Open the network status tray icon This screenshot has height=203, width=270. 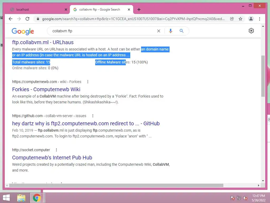click(x=239, y=198)
